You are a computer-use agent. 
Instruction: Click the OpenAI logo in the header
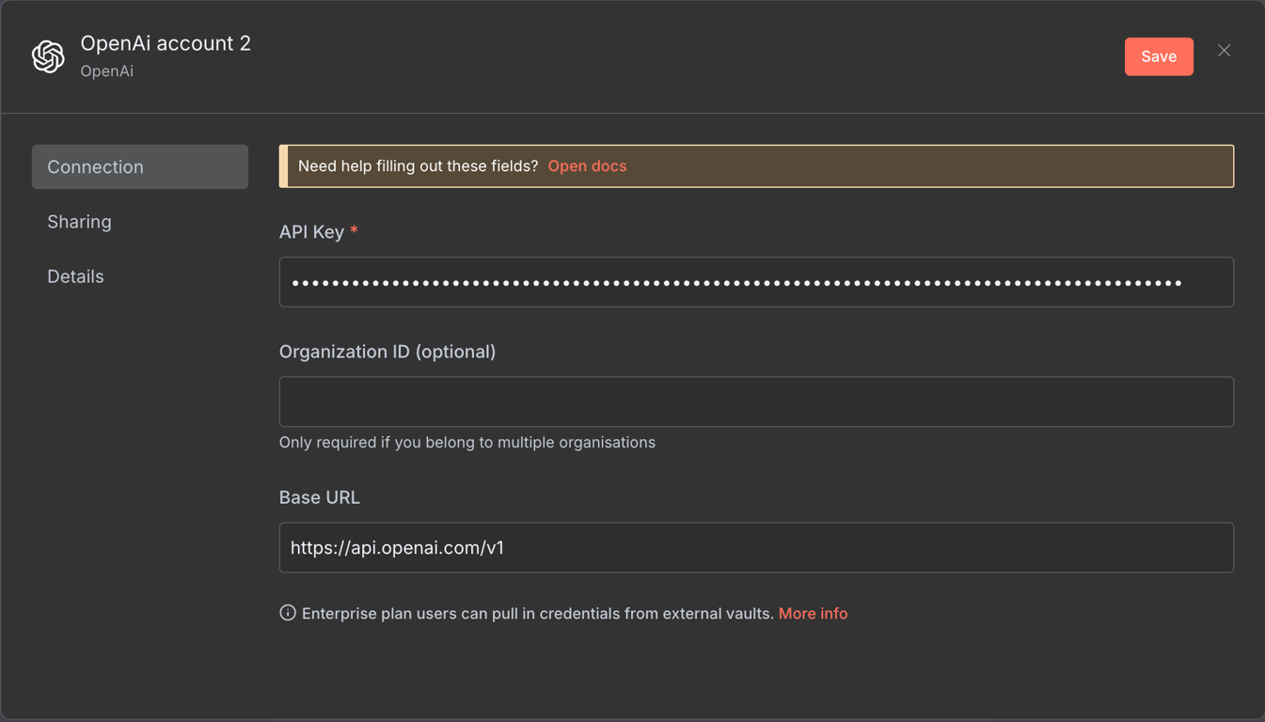pyautogui.click(x=47, y=56)
